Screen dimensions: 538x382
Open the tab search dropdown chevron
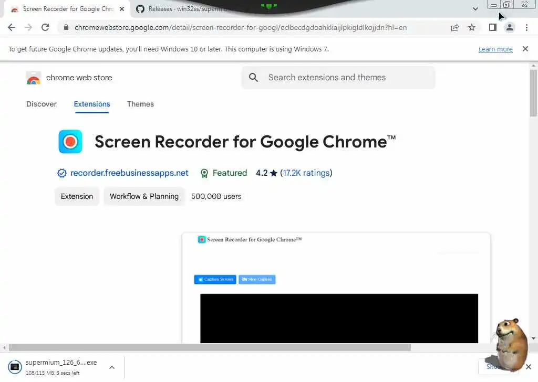pos(475,9)
